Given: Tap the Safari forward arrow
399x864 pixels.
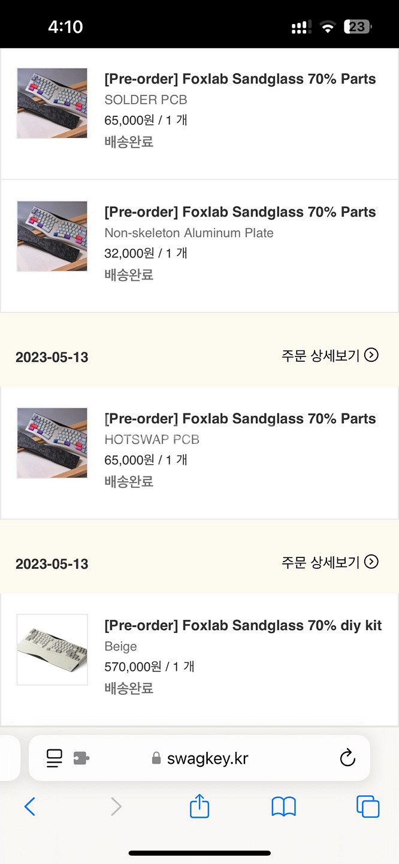Looking at the screenshot, I should tap(116, 807).
